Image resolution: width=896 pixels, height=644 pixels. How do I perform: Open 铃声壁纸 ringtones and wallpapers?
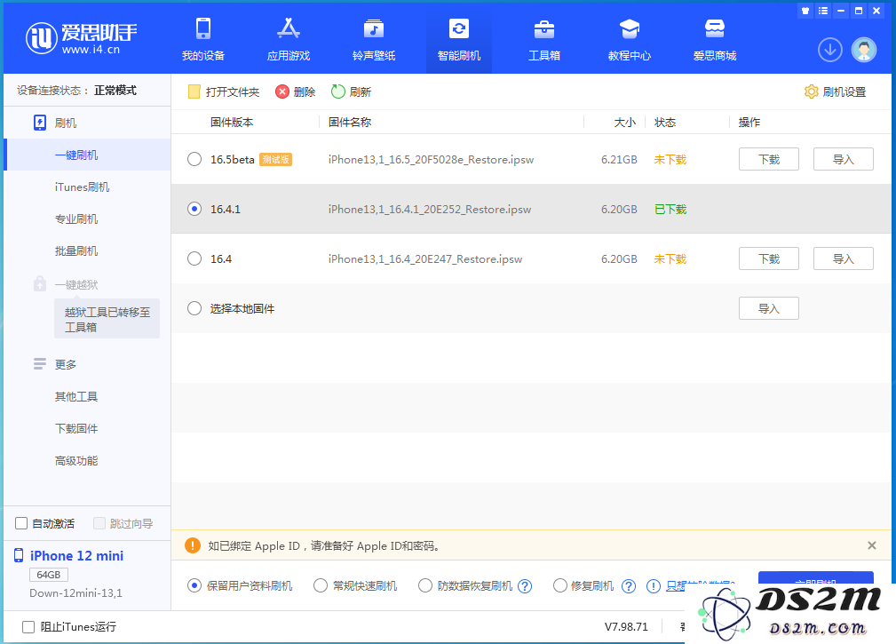[x=374, y=39]
